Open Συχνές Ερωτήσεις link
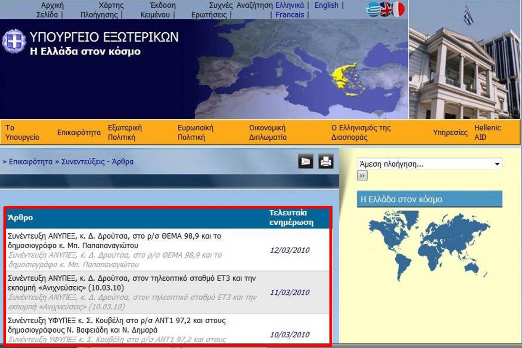The width and height of the screenshot is (522, 348). 212,10
